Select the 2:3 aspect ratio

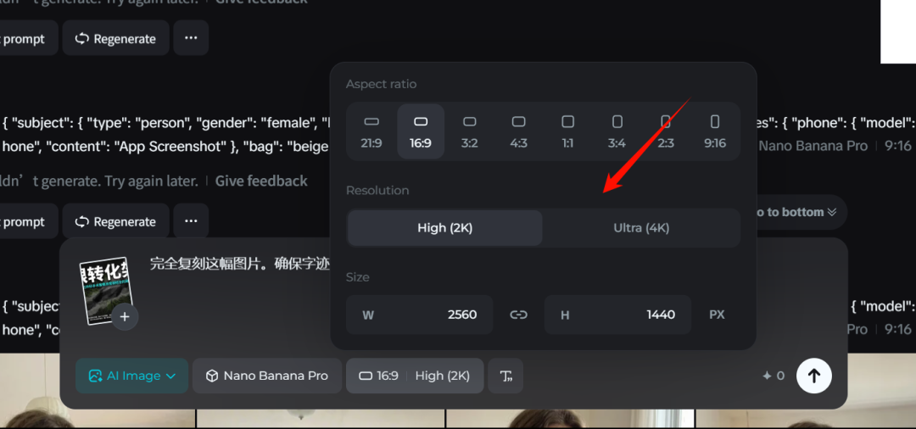(666, 132)
